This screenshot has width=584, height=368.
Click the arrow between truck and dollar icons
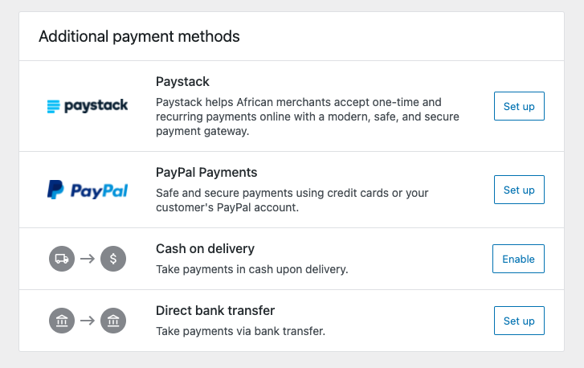click(88, 259)
